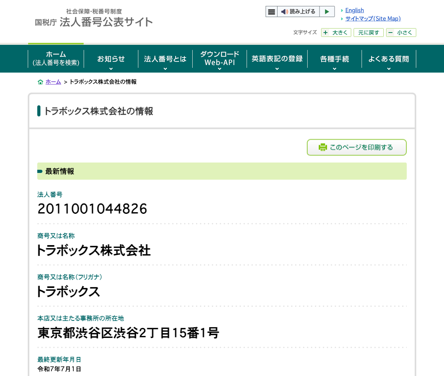Screen dimensions: 444x376
Task: Click the 法人番号 field label
Action: pos(50,194)
